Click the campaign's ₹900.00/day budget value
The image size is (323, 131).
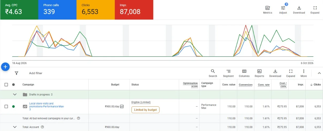point(112,107)
